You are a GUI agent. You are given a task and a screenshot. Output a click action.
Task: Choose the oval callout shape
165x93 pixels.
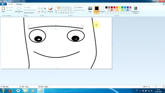click(68, 12)
